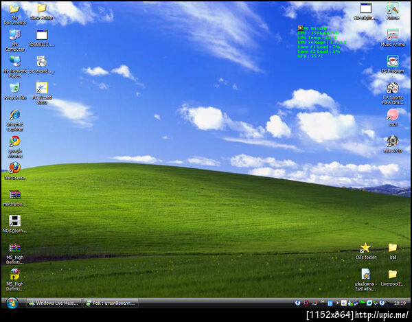Viewport: 412px width, 322px height.
Task: Click the green flag tray icon
Action: [363, 303]
